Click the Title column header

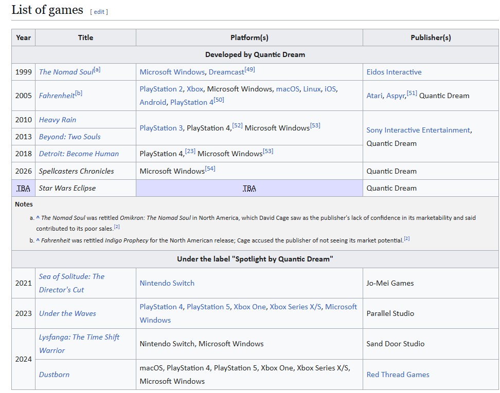(x=85, y=38)
